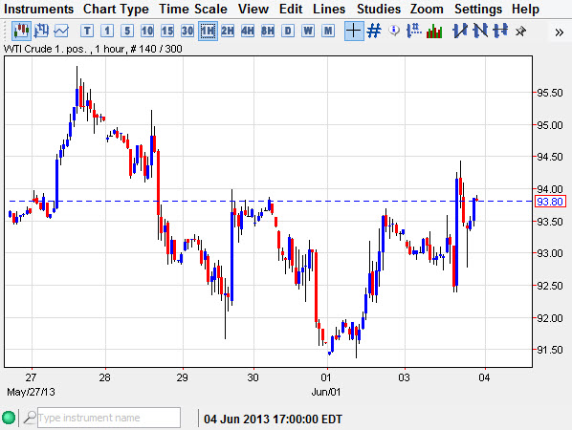Viewport: 572px width, 430px height.
Task: Select candlestick chart type icon
Action: (21, 31)
